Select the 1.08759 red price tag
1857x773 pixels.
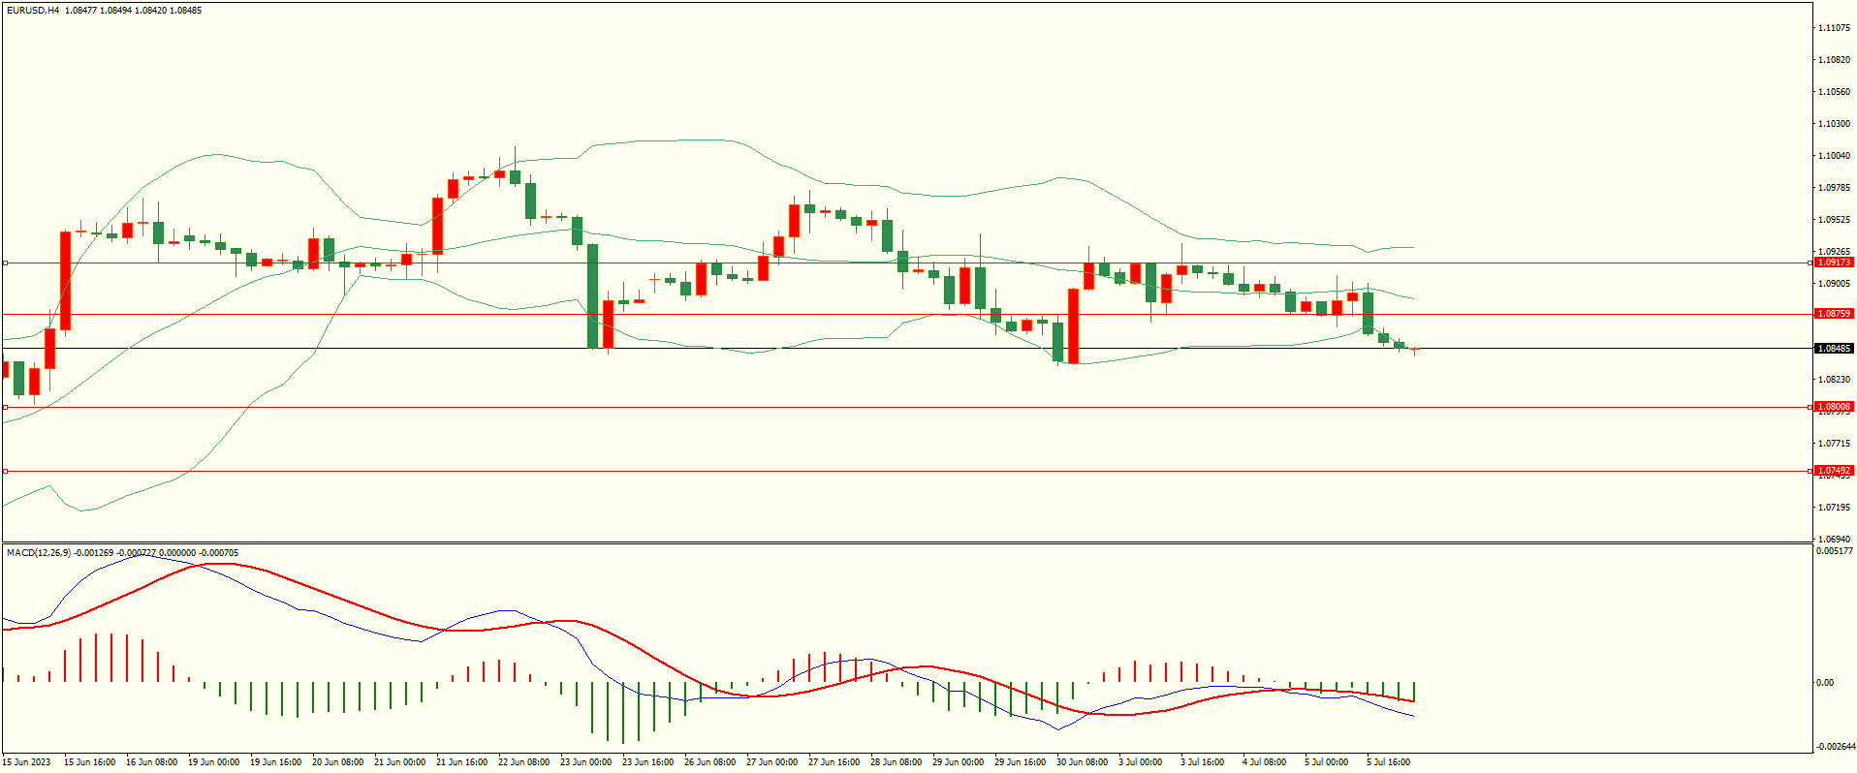pyautogui.click(x=1834, y=314)
